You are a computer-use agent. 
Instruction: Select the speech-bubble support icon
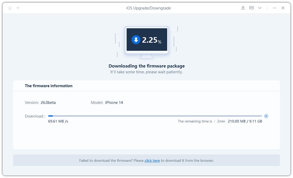click(251, 8)
